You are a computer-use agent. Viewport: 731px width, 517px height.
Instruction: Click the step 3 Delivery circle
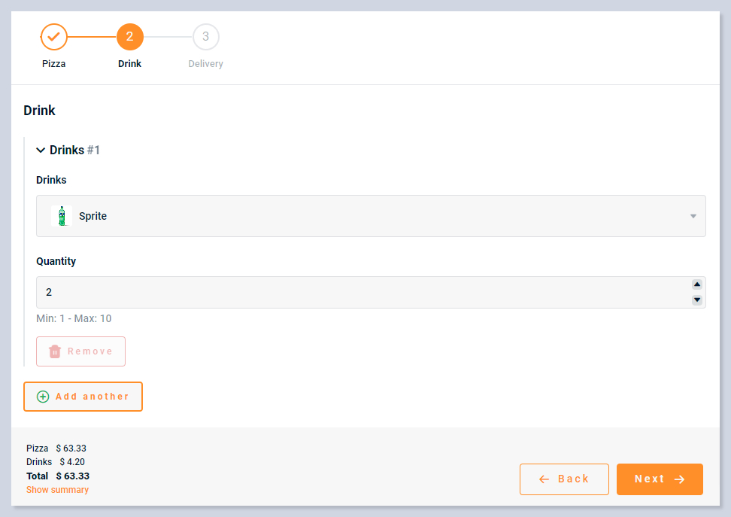click(205, 36)
